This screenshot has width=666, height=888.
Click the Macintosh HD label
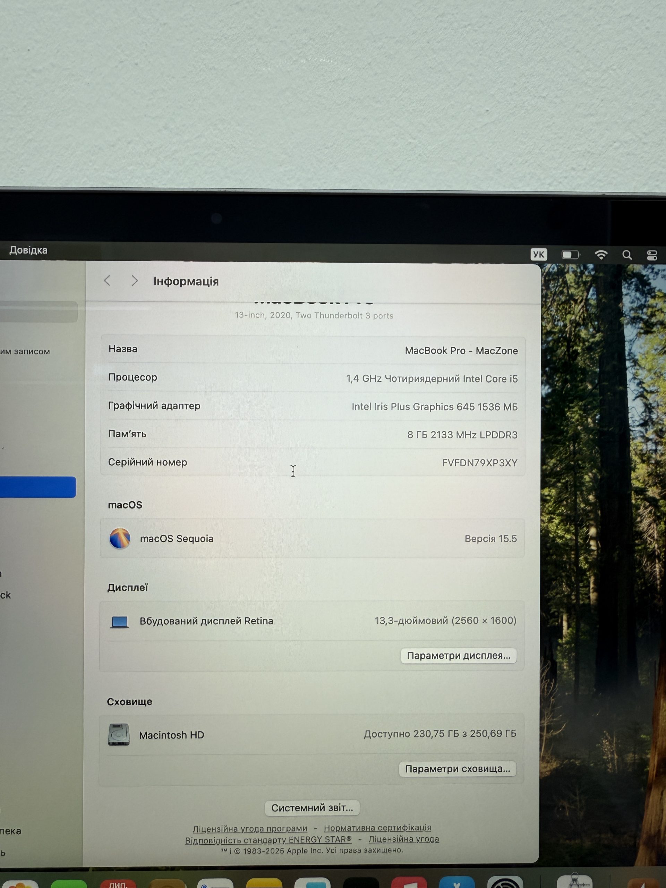[171, 735]
